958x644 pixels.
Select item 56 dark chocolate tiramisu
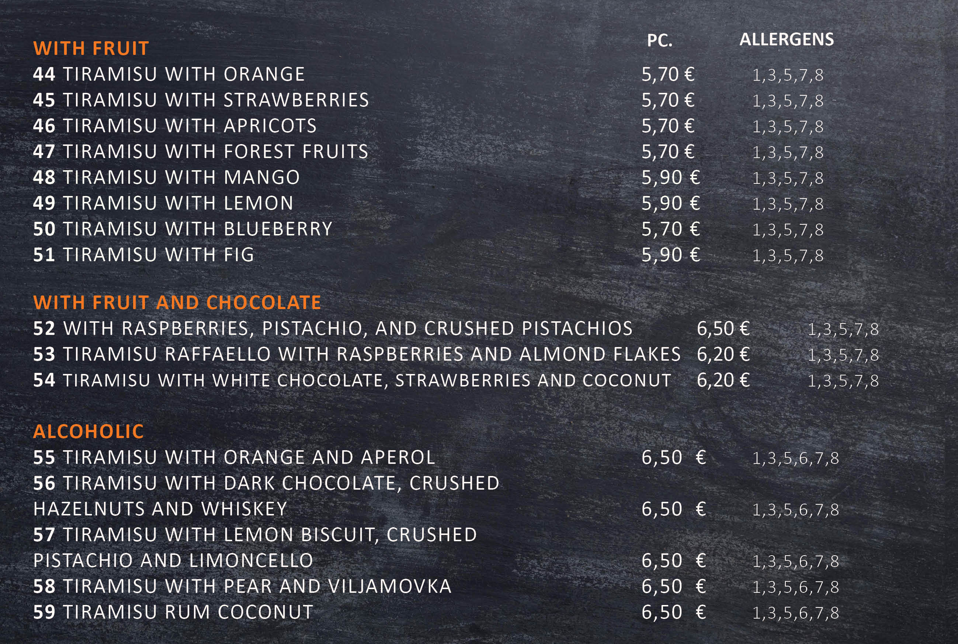coord(266,496)
